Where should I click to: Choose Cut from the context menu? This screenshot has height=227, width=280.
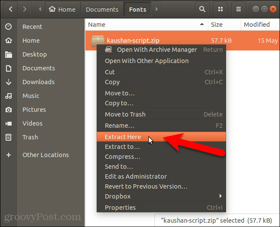coord(161,72)
